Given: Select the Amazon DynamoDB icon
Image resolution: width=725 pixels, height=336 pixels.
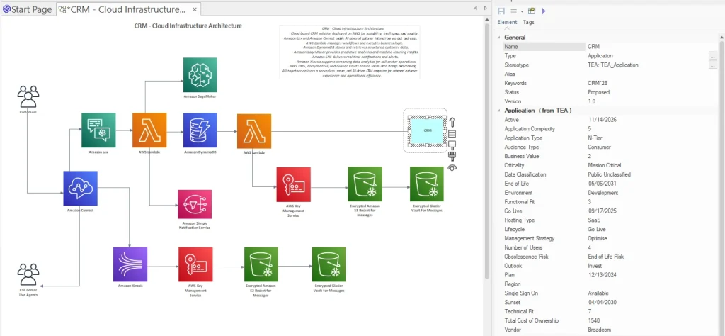Looking at the screenshot, I should click(x=200, y=130).
